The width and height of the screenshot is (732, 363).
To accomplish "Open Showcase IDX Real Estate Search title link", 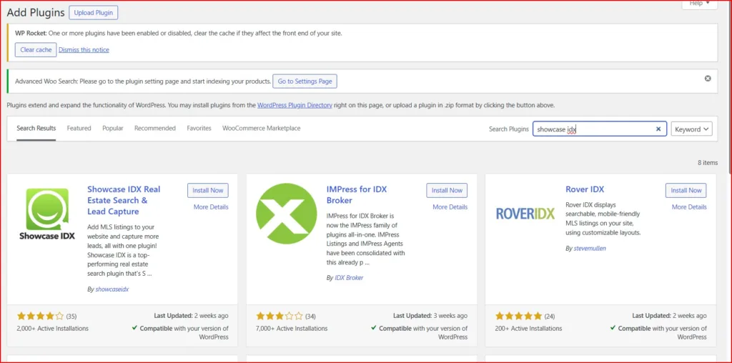I will tap(124, 201).
